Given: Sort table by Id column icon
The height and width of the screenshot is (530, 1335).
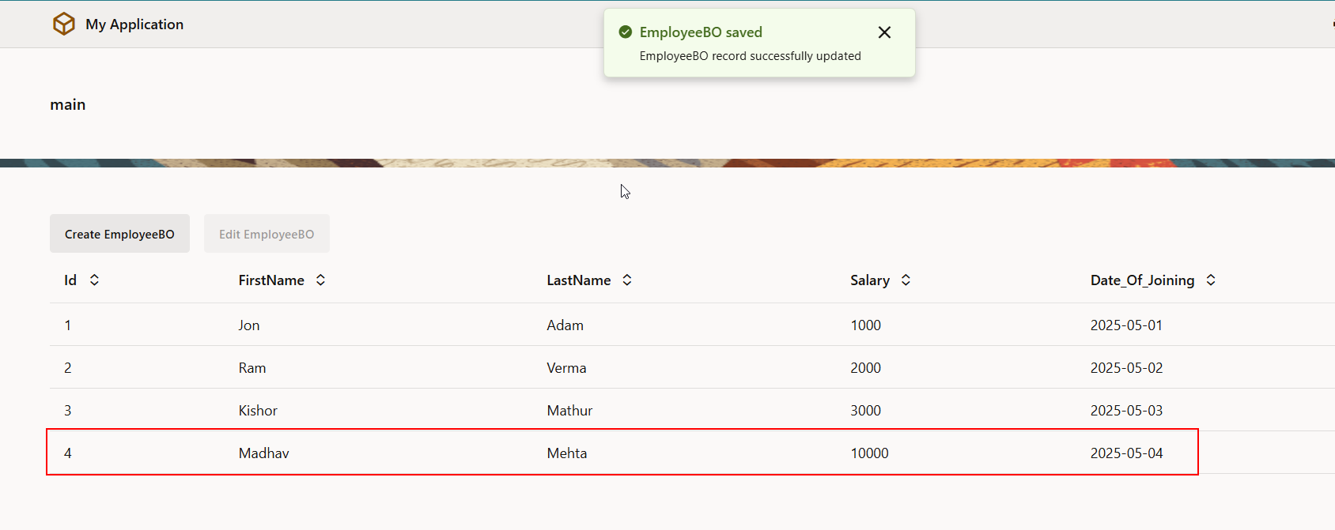Looking at the screenshot, I should 94,280.
